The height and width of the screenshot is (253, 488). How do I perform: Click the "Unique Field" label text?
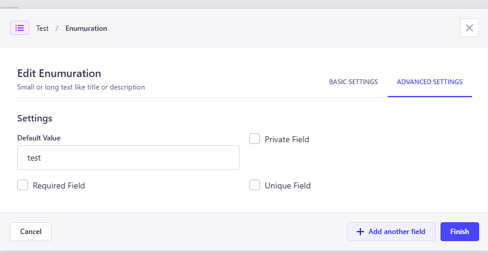tap(287, 185)
